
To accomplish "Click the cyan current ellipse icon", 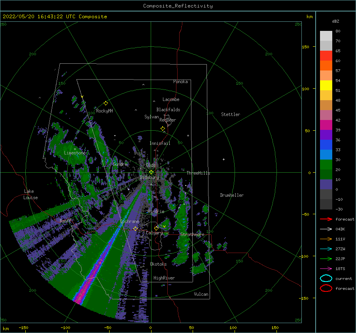I will pyautogui.click(x=326, y=278).
